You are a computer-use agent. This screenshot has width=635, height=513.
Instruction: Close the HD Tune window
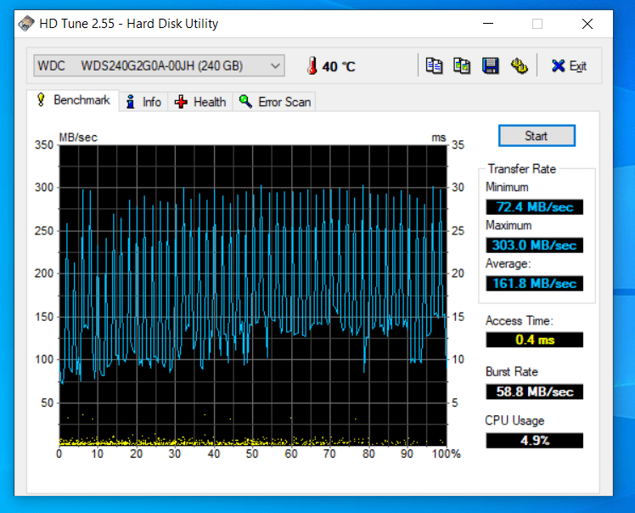point(587,24)
